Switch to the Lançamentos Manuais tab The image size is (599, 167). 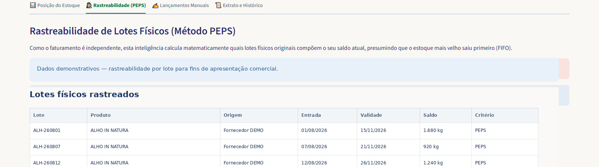tap(180, 5)
